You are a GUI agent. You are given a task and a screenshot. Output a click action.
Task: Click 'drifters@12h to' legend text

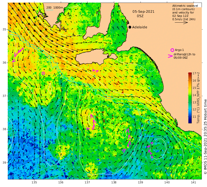pyautogui.click(x=184, y=54)
